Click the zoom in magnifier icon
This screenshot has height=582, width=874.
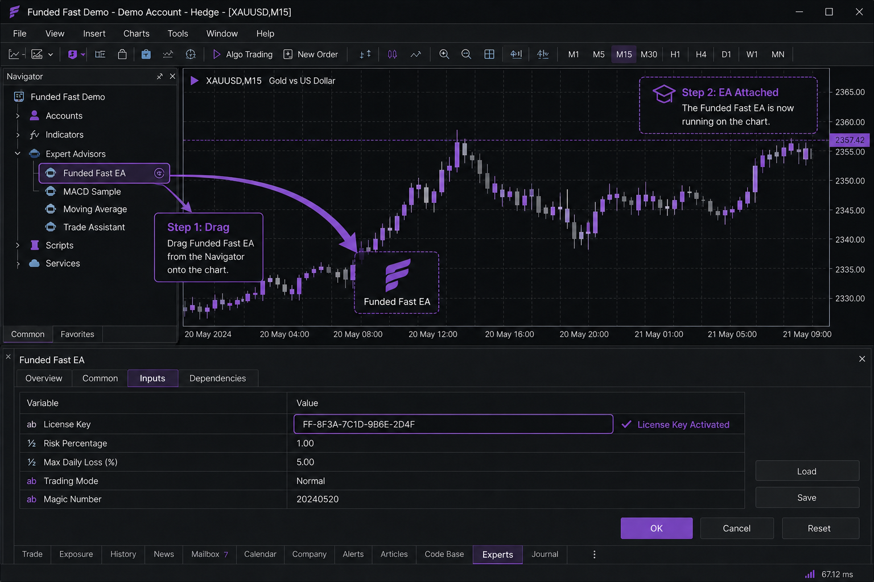point(444,55)
